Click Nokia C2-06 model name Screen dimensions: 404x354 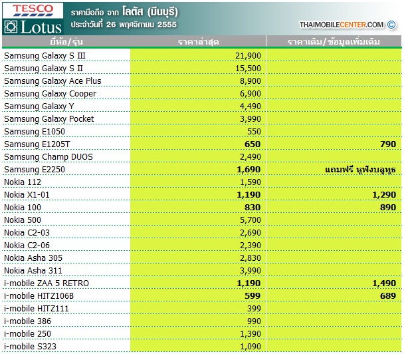(27, 245)
